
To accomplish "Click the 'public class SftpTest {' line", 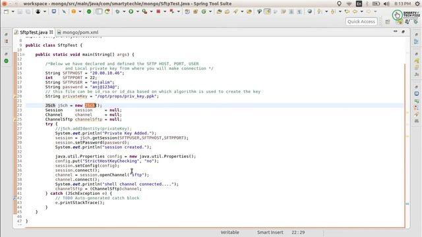I will (x=54, y=45).
